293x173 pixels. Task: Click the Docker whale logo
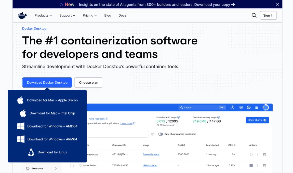click(23, 15)
